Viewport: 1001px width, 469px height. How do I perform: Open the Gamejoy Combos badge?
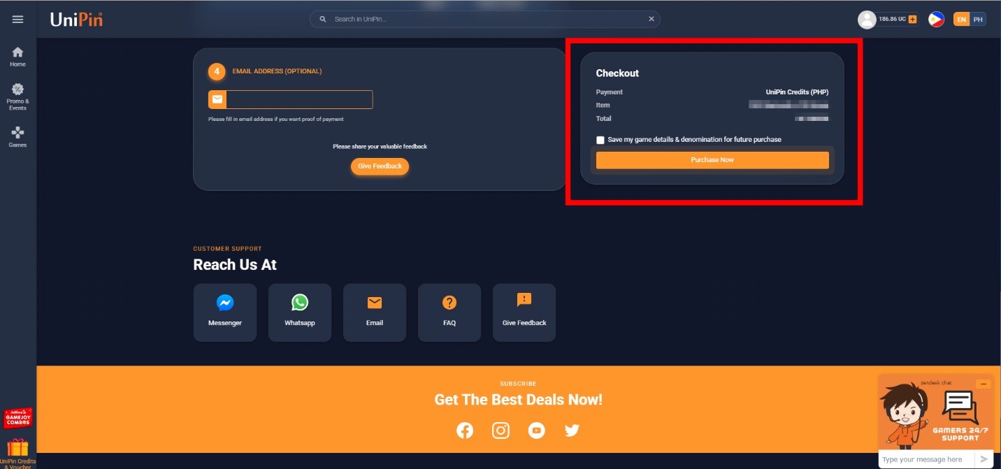pos(18,417)
